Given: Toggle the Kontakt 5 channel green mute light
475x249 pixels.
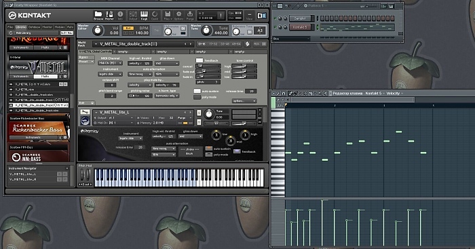Looking at the screenshot, I should coord(275,27).
